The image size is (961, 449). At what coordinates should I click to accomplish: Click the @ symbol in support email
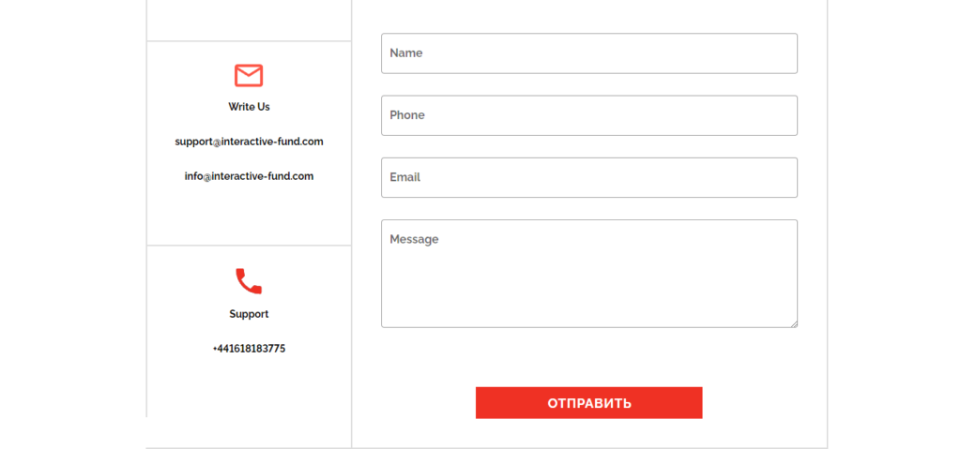[217, 142]
